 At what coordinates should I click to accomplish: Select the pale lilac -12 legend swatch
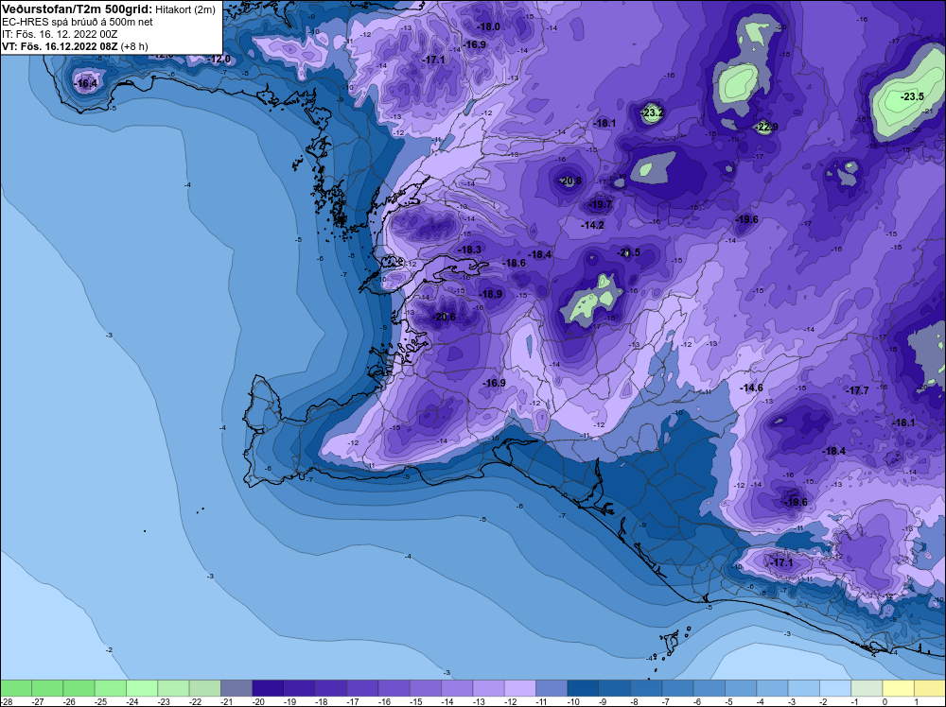pyautogui.click(x=520, y=688)
